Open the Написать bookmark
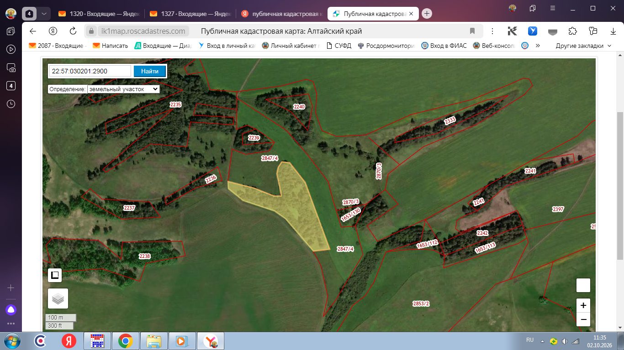 pos(110,46)
